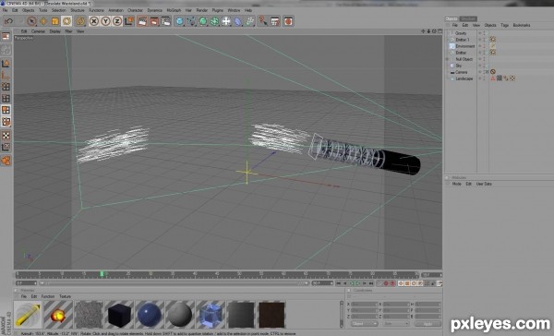Open the Bookmarks menu in Objects manager
The width and height of the screenshot is (554, 336).
521,26
